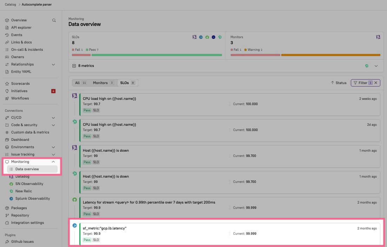The width and height of the screenshot is (387, 247).
Task: Open API explorer page
Action: coord(21,28)
